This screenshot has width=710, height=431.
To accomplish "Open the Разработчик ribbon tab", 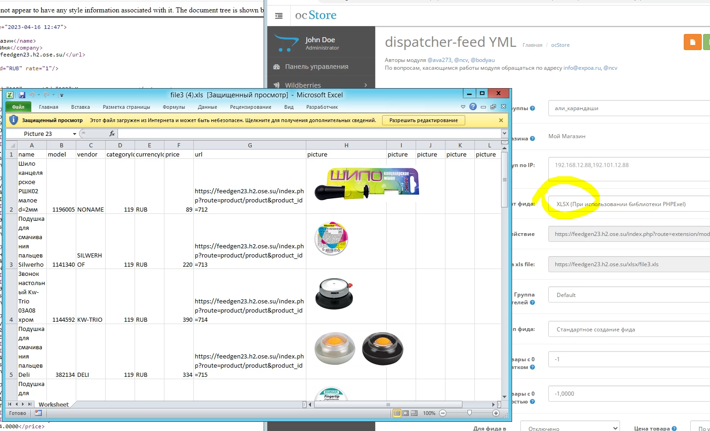I will point(322,107).
